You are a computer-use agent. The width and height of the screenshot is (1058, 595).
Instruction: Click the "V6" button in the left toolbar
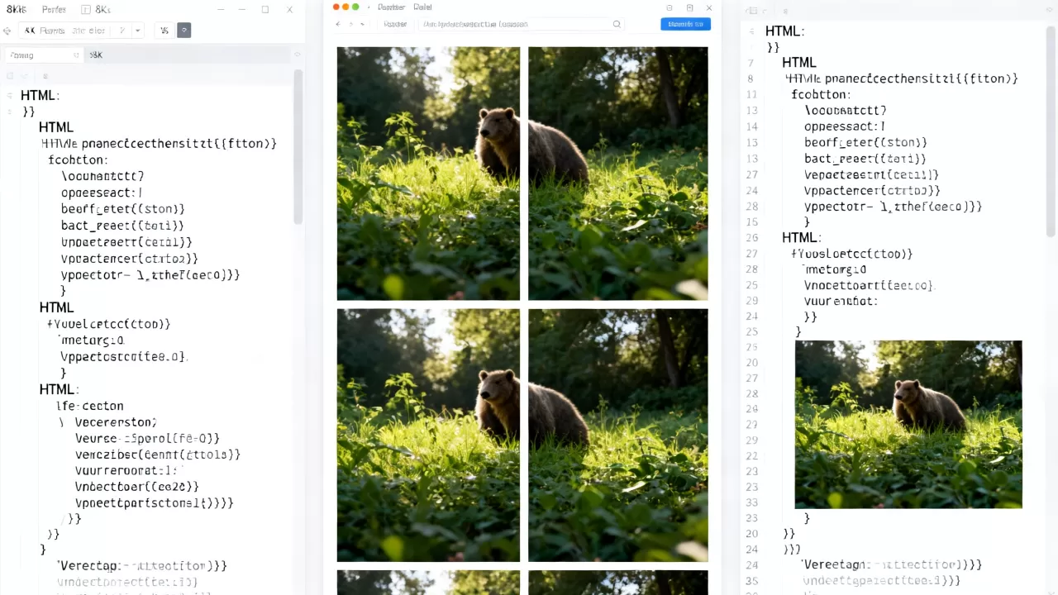[164, 31]
